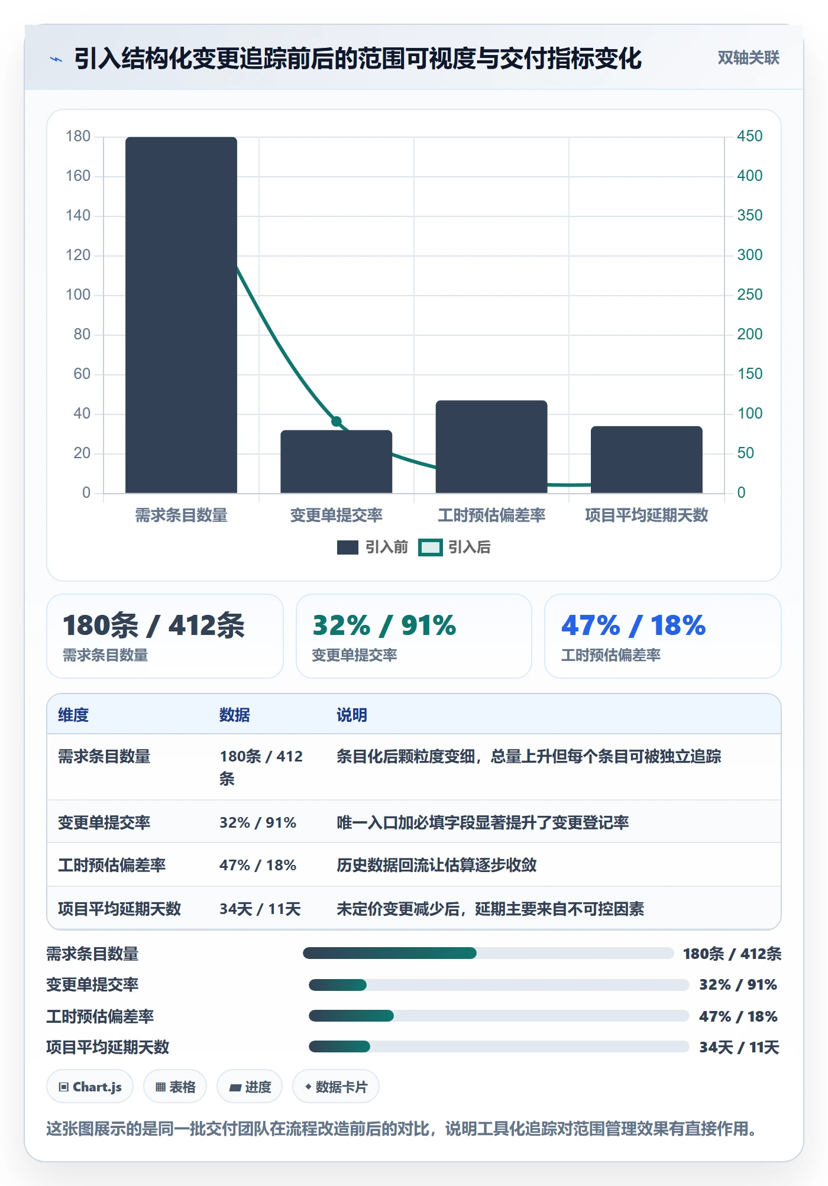
Task: Click the 表格 chip
Action: (x=175, y=1087)
